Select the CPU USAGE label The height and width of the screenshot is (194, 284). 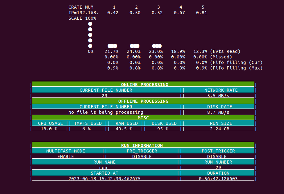(50, 123)
